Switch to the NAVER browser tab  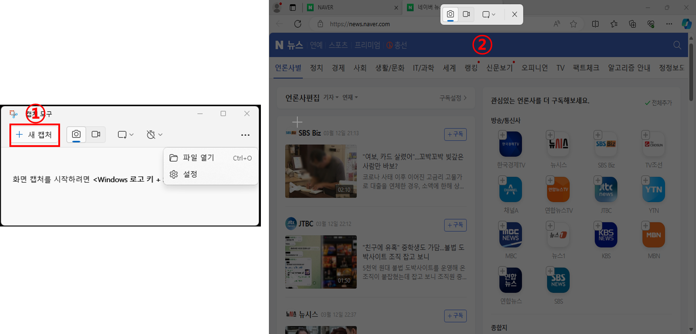(x=352, y=7)
